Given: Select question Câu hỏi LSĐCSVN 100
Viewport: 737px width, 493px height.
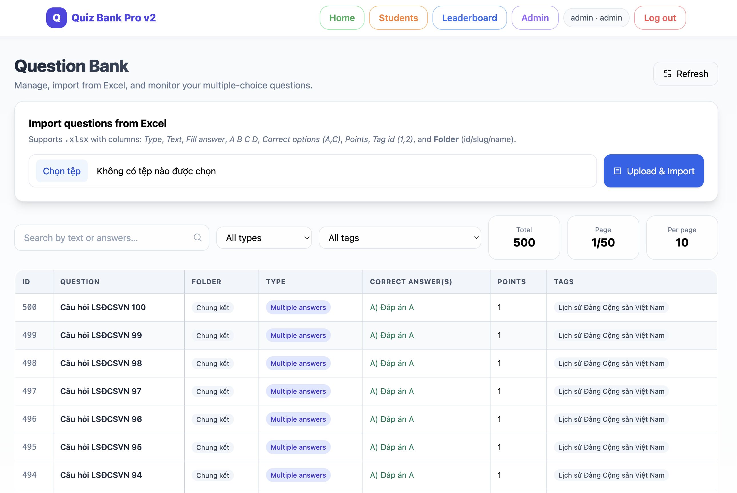Looking at the screenshot, I should (103, 307).
